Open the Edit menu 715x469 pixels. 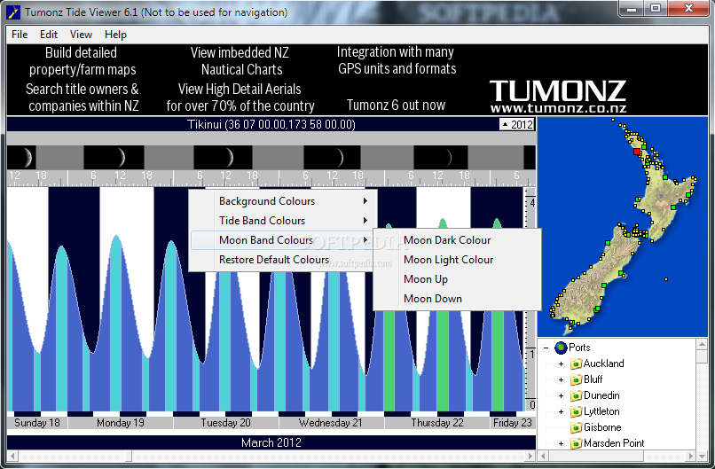click(x=48, y=35)
